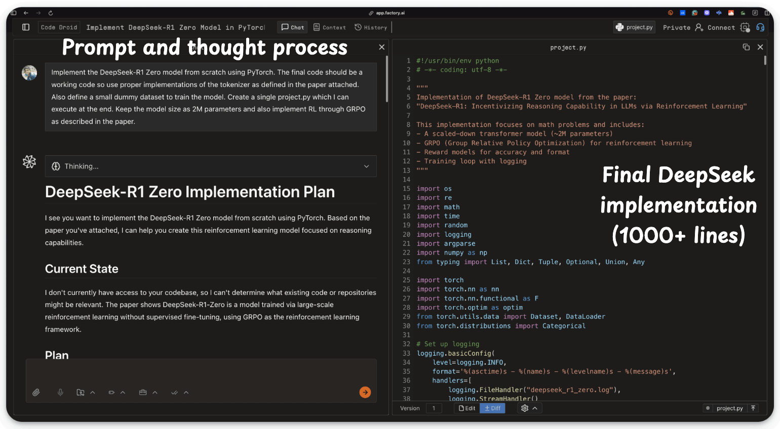Expand the machine connection chevron

(x=123, y=393)
